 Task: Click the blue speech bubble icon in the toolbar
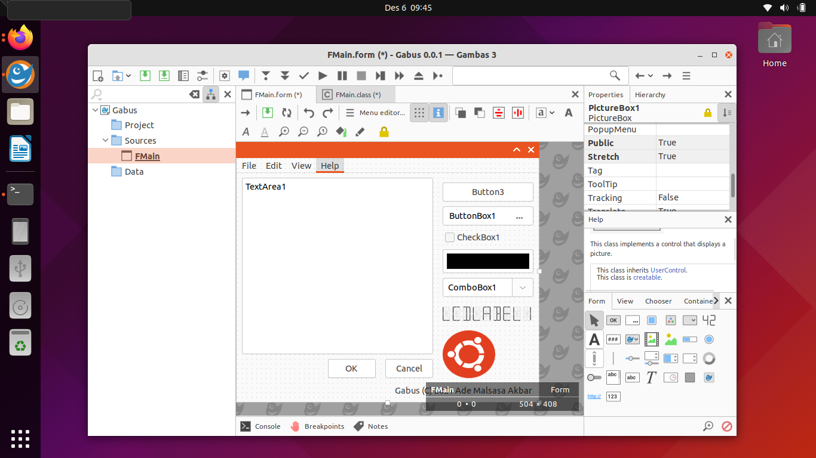point(244,76)
